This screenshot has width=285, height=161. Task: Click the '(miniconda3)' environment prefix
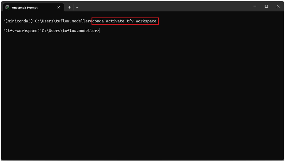click(20, 21)
